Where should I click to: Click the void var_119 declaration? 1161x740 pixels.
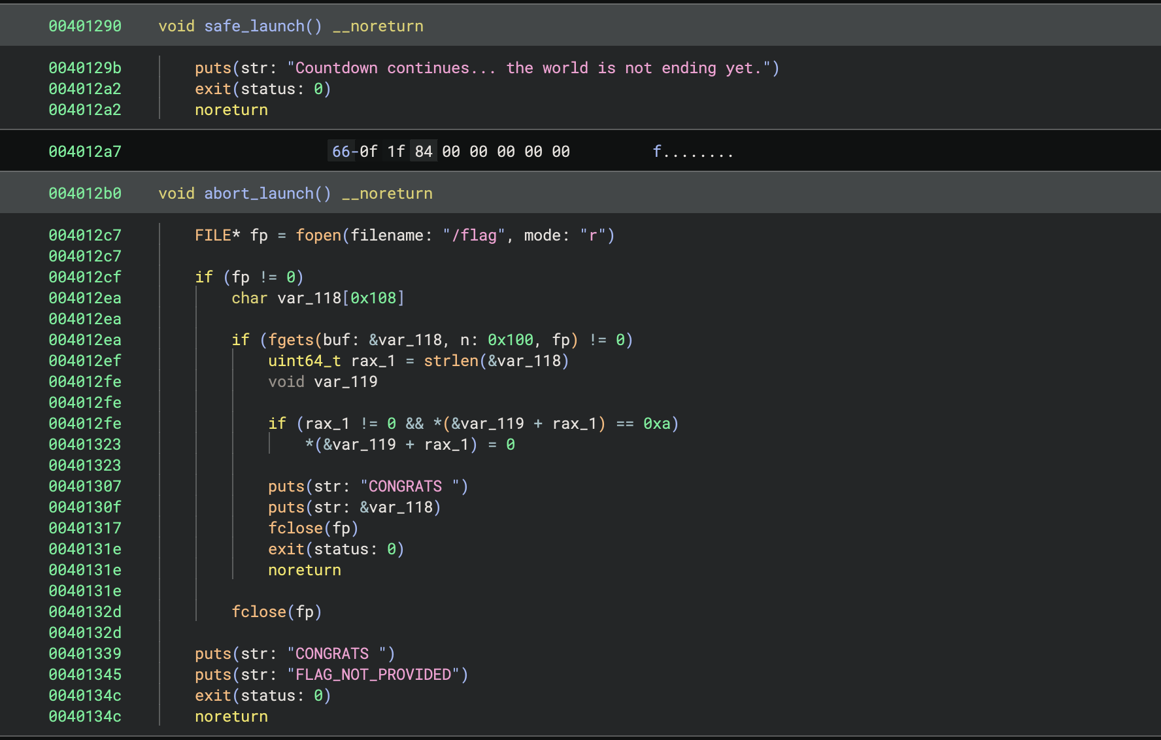(x=323, y=382)
